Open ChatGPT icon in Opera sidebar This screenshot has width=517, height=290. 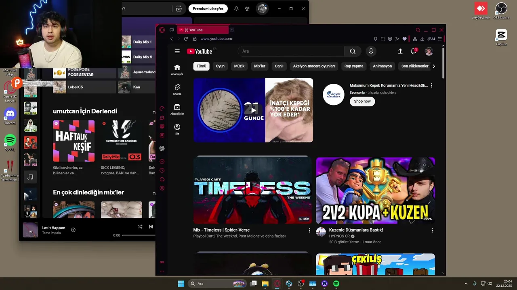click(162, 148)
